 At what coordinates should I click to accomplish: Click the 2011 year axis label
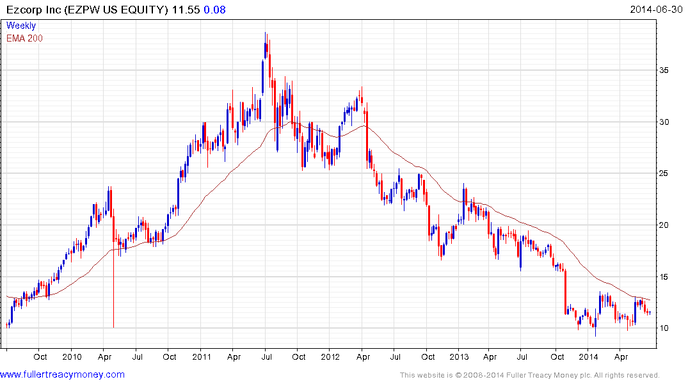[x=202, y=356]
